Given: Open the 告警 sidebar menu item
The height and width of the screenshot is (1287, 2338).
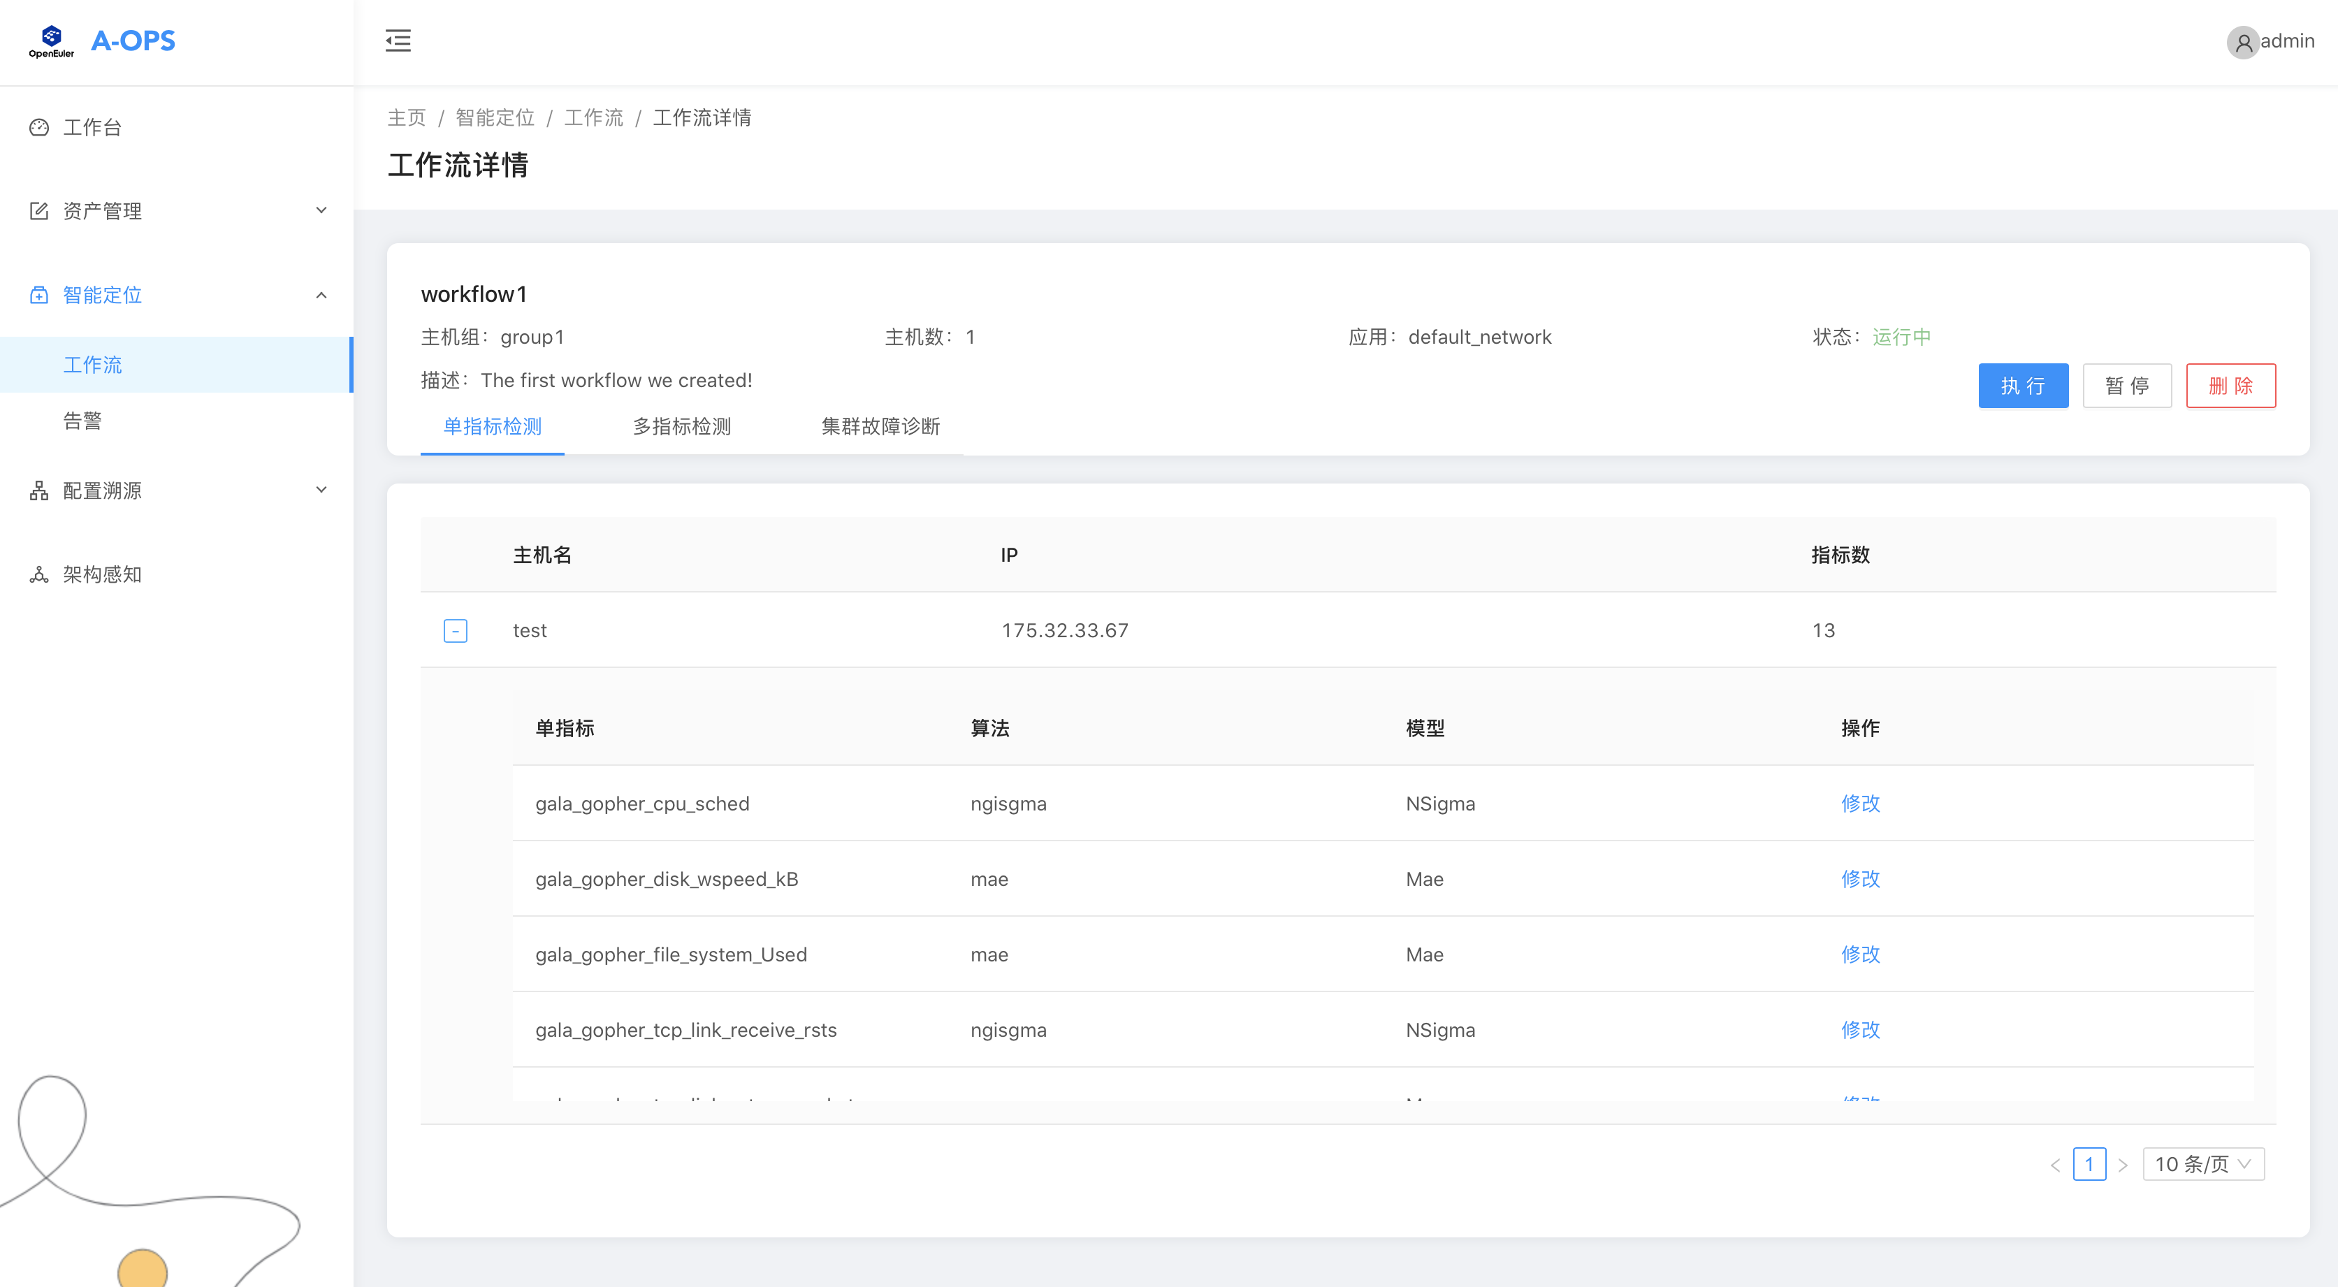Looking at the screenshot, I should 82,420.
